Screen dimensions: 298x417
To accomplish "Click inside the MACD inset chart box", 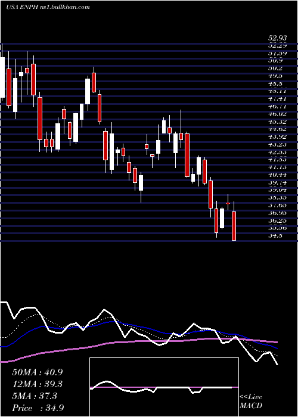I will tap(164, 387).
